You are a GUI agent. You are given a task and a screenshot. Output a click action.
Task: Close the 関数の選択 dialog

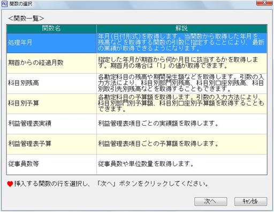(264, 3)
